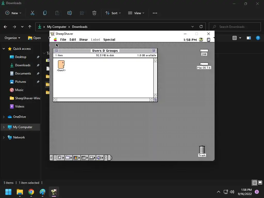This screenshot has height=198, width=264.
Task: Open Chrome from the taskbar
Action: tap(31, 192)
